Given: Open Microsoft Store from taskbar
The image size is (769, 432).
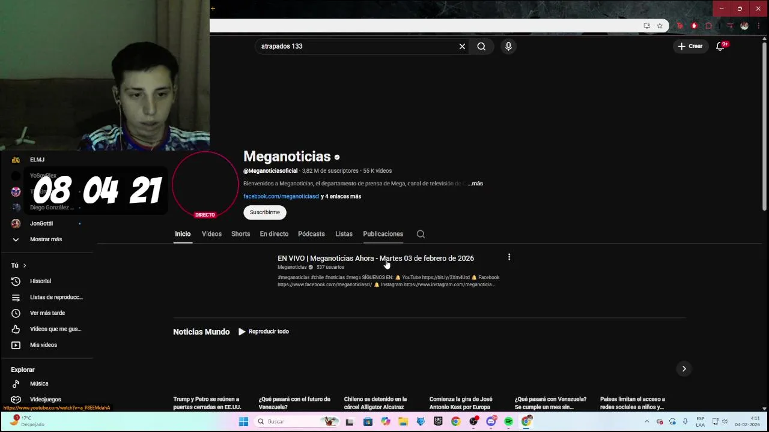Looking at the screenshot, I should pyautogui.click(x=368, y=421).
